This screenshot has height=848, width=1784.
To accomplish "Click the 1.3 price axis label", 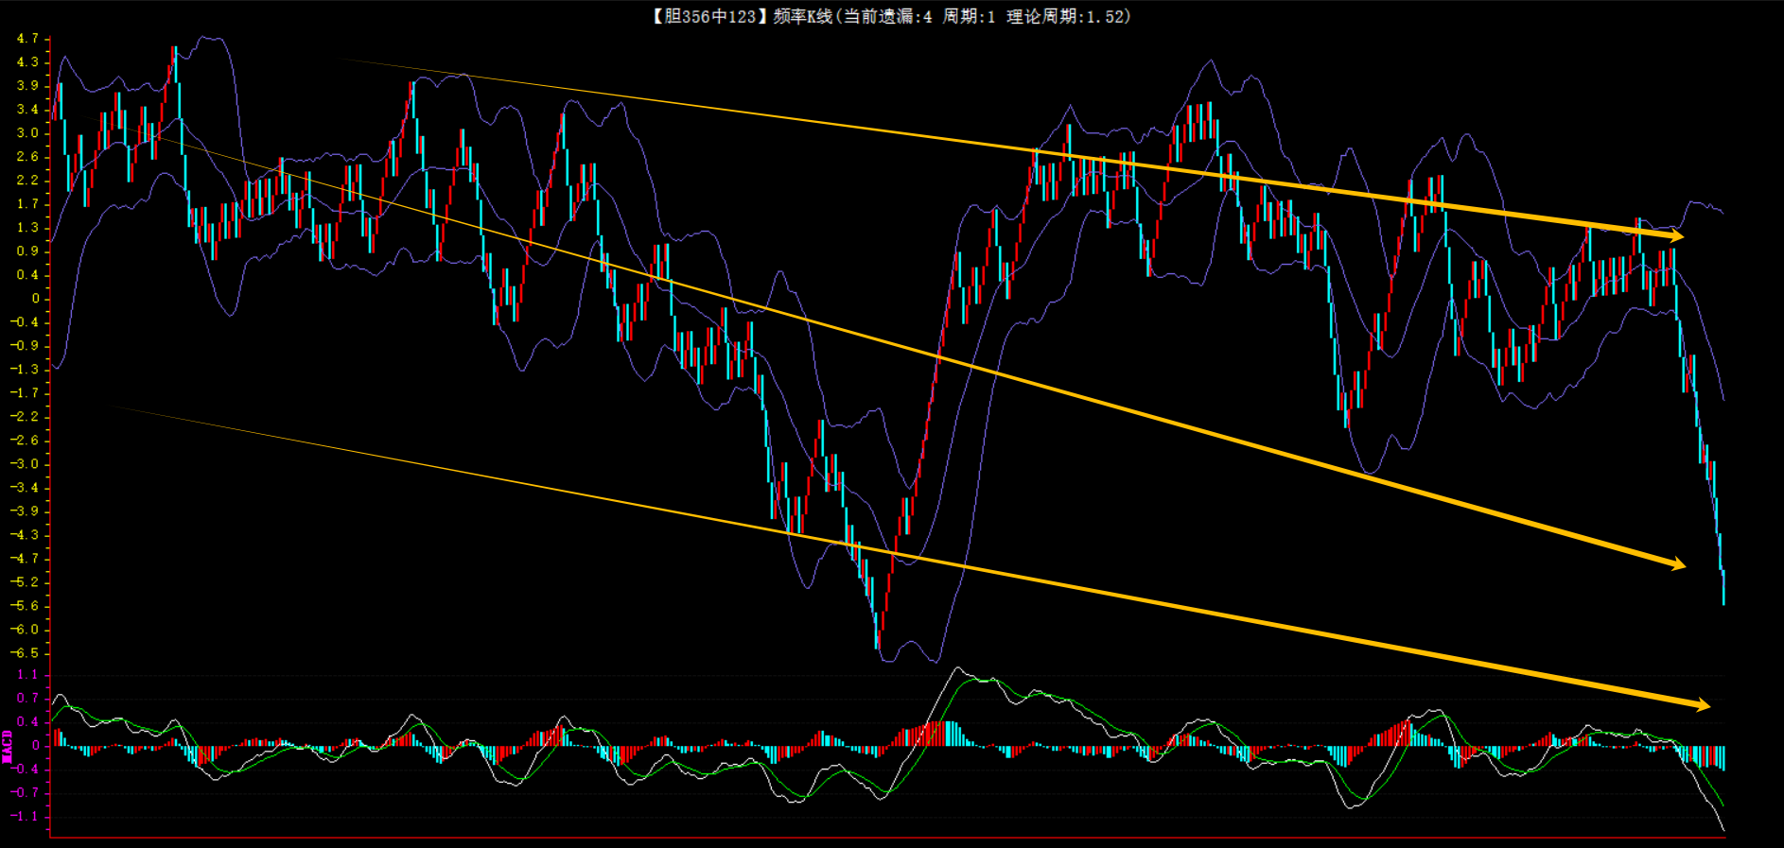I will 27,228.
